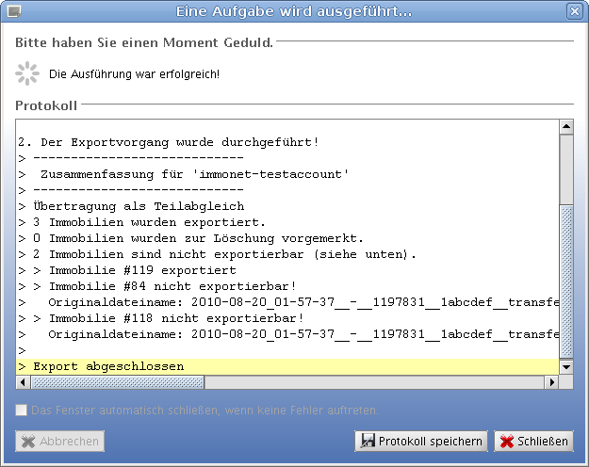This screenshot has width=589, height=467.
Task: Select the 'Immobilie #118 nicht exportierbar!' line
Action: tap(137, 318)
